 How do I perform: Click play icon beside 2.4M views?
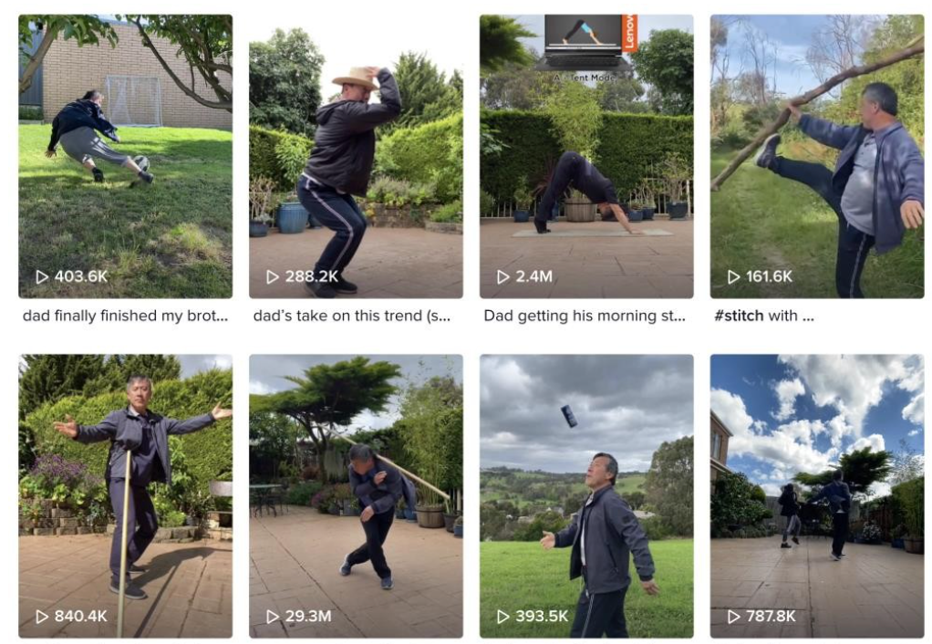tap(503, 277)
